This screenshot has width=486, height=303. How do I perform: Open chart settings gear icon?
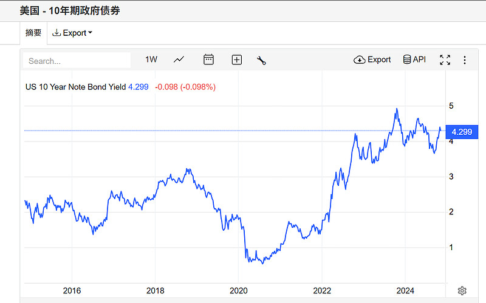[462, 291]
